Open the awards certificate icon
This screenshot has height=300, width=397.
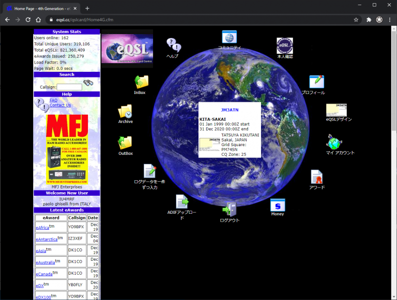pos(316,177)
